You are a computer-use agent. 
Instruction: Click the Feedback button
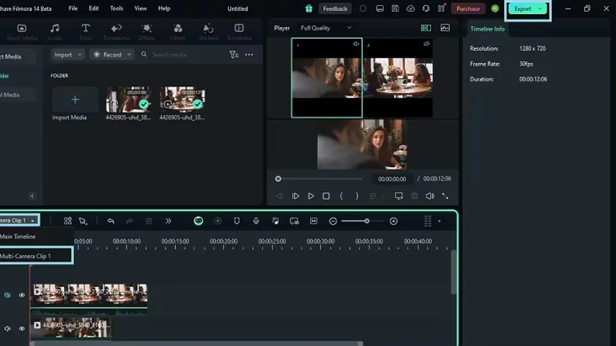[x=335, y=9]
